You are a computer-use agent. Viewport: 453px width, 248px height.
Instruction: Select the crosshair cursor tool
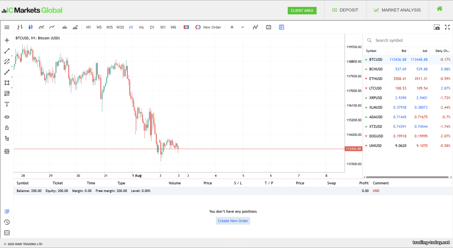tap(7, 40)
